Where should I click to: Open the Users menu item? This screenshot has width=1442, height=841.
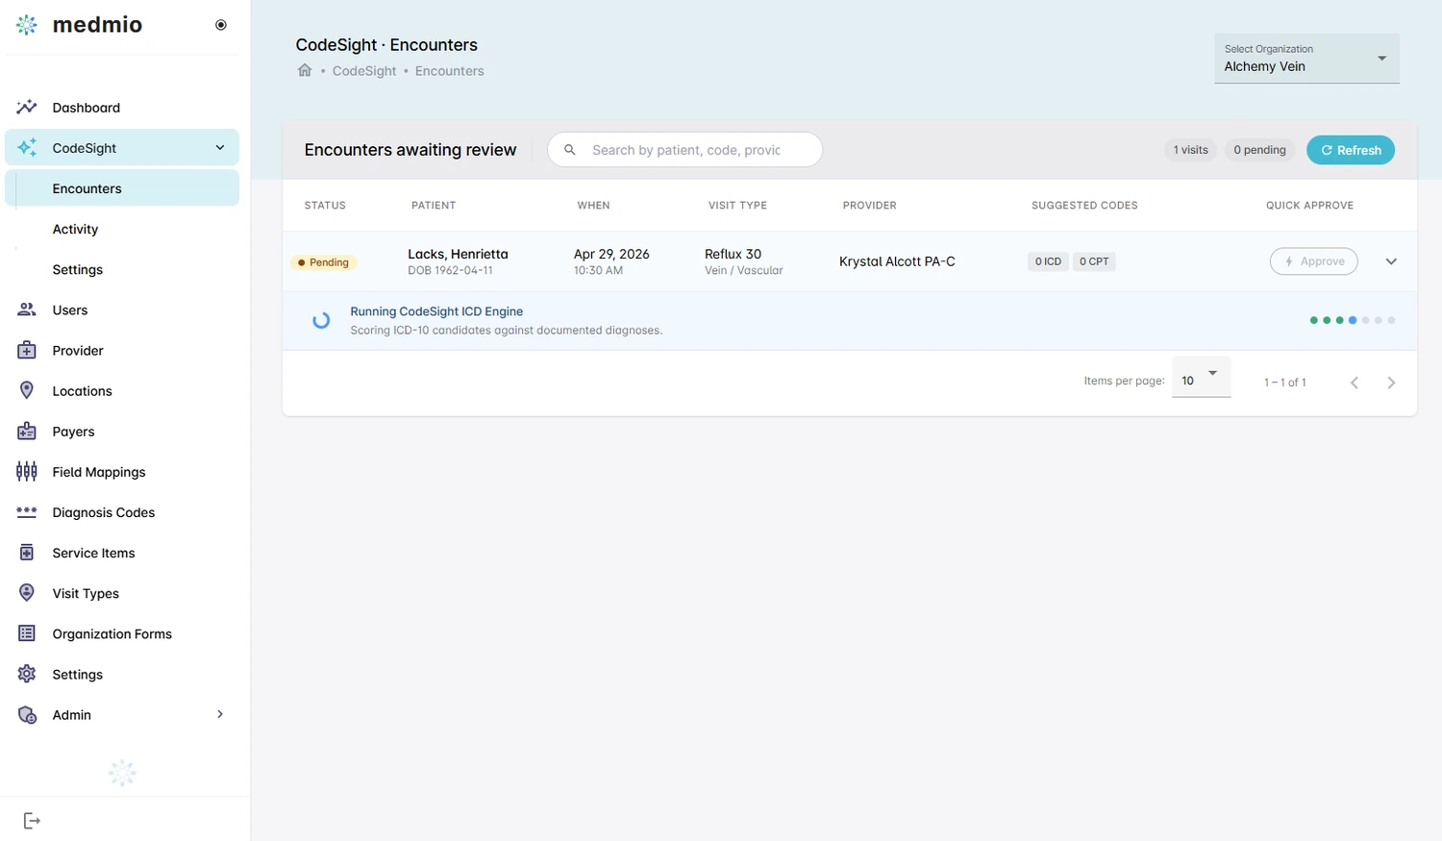[x=122, y=309]
